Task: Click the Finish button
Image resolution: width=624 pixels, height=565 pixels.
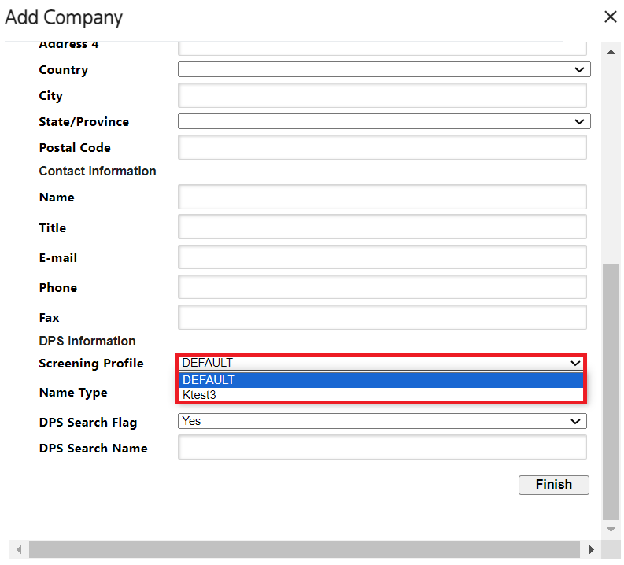Action: point(553,485)
